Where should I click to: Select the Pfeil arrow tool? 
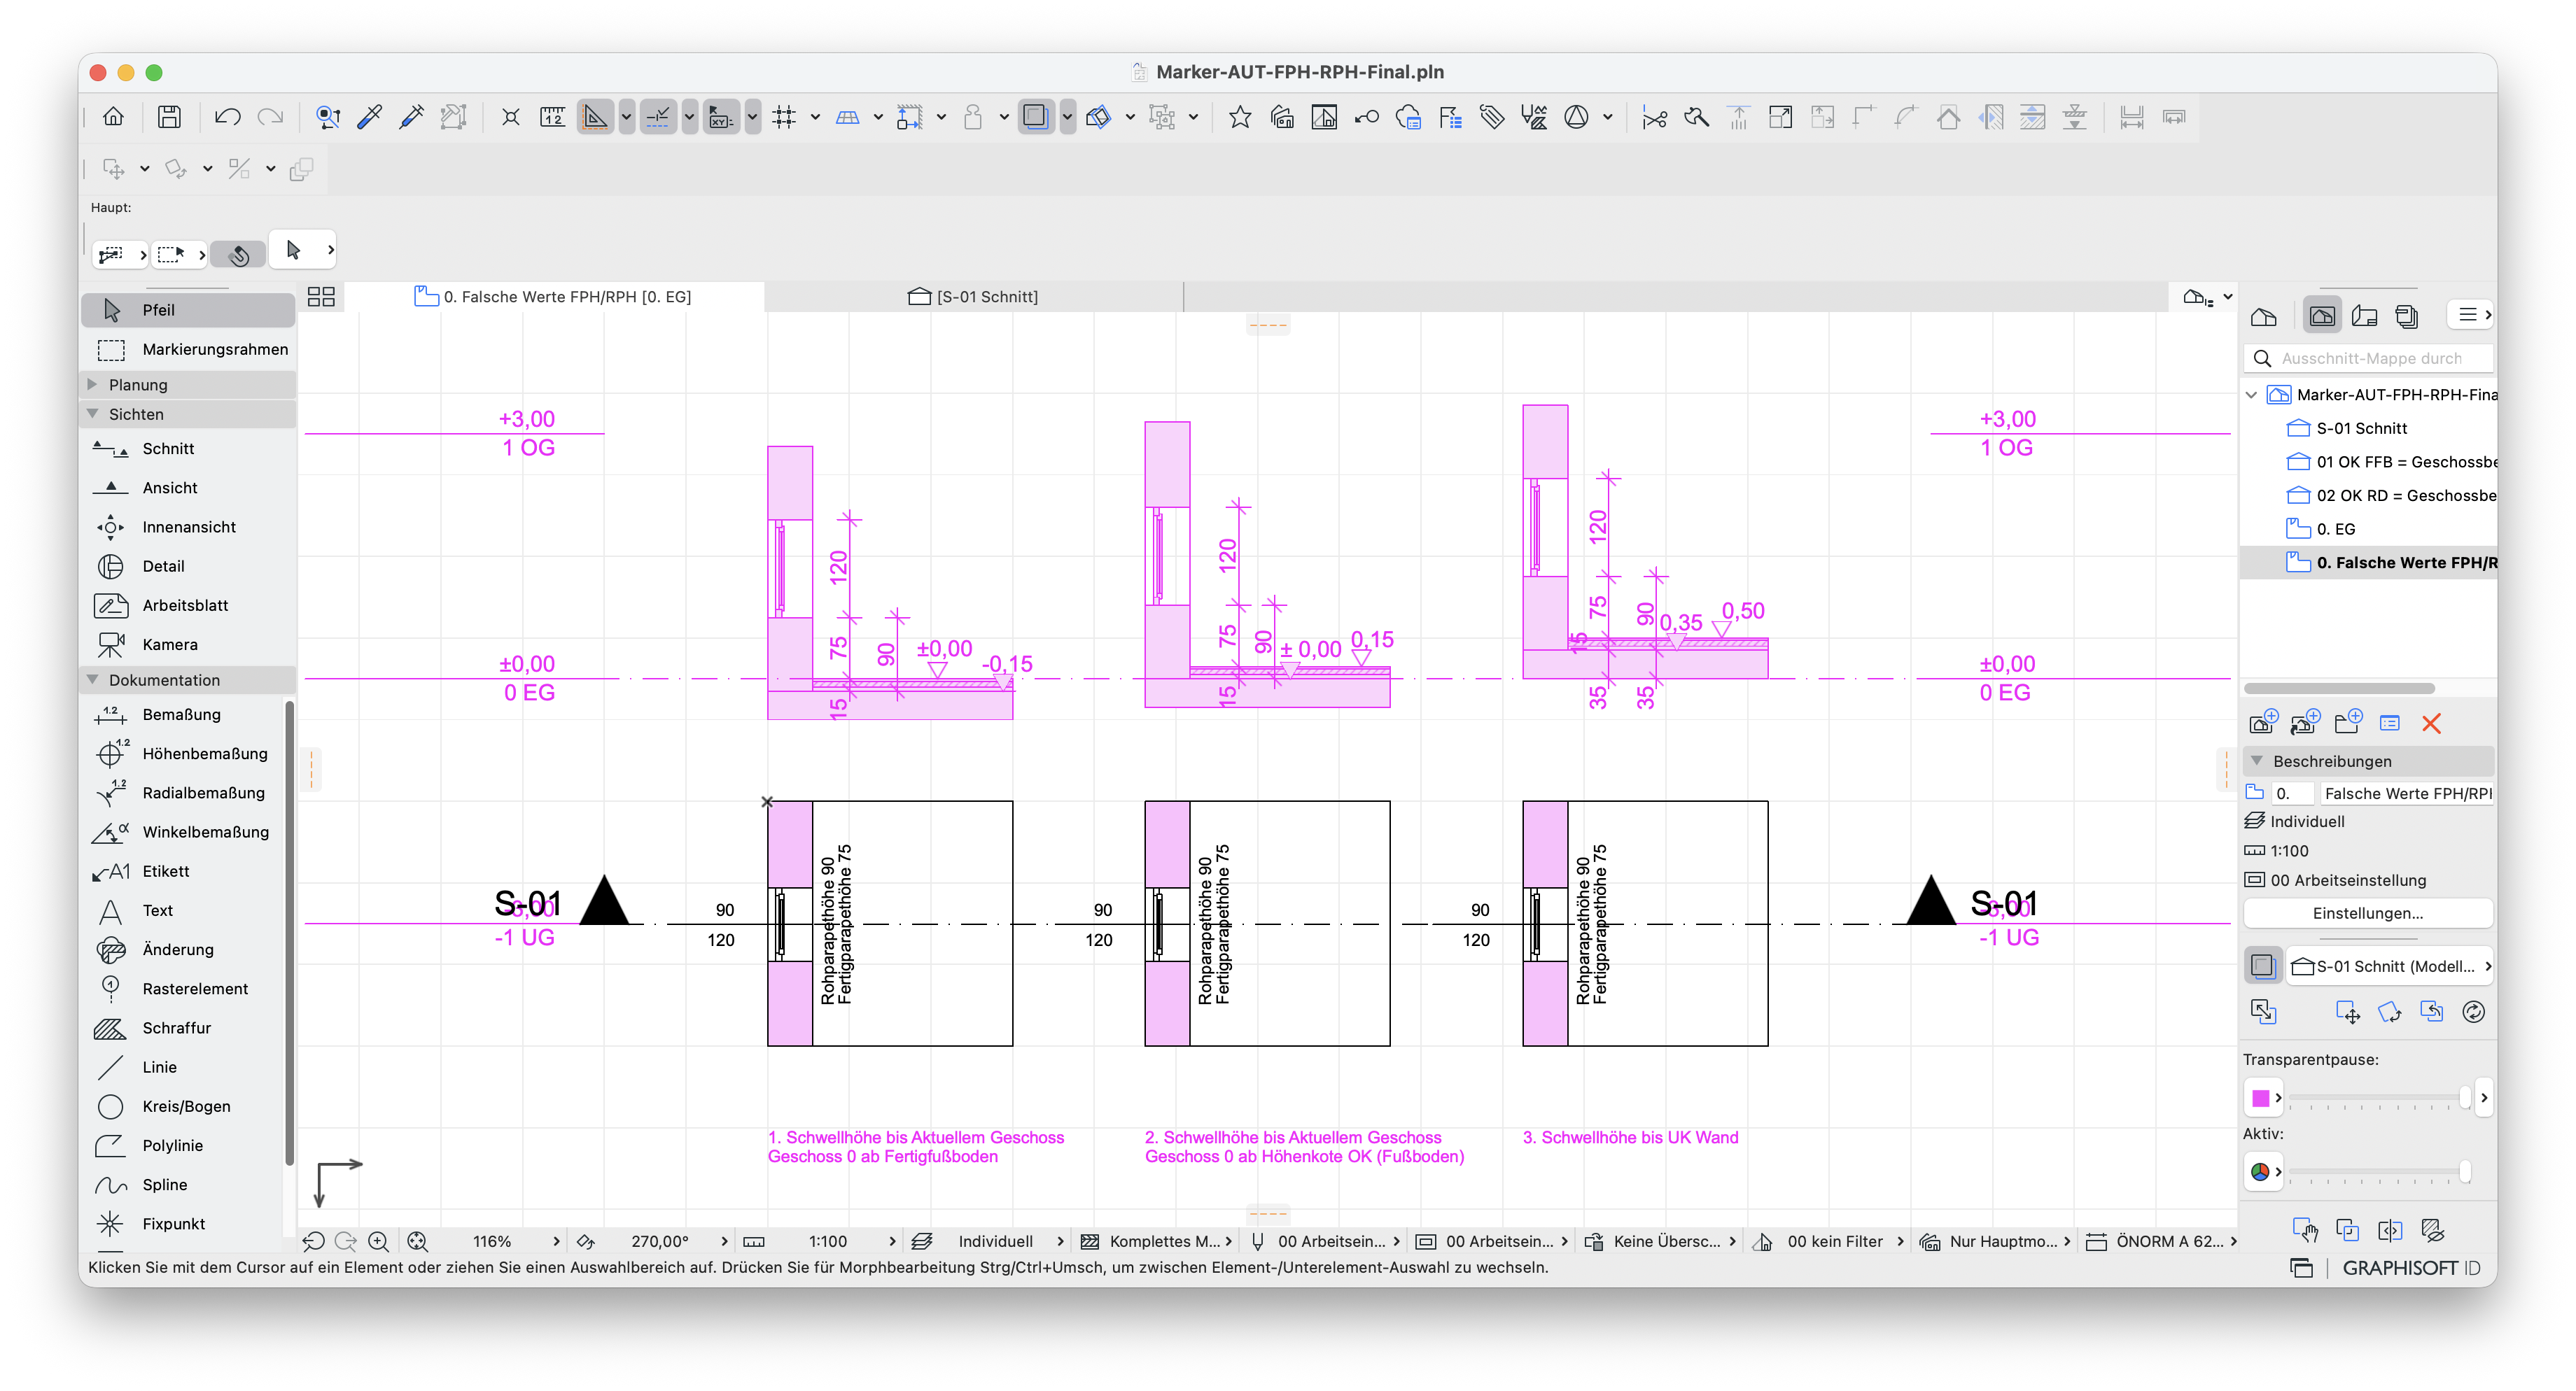(x=188, y=310)
